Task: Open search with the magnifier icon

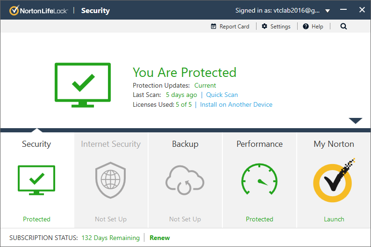Action: (343, 27)
